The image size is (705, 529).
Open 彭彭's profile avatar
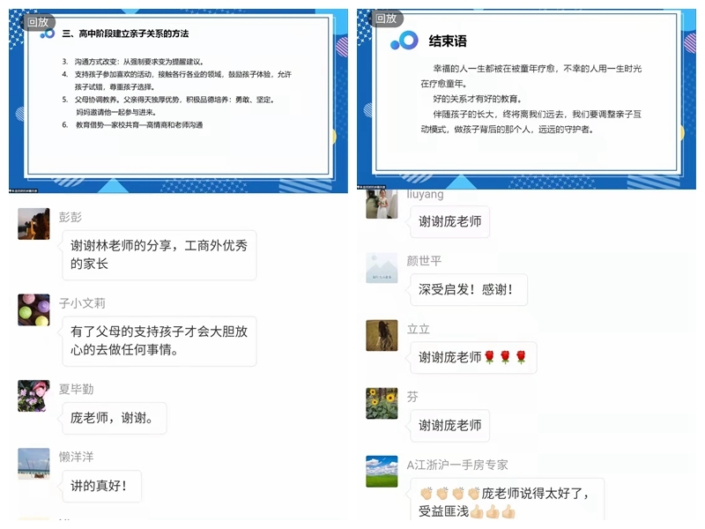[33, 224]
